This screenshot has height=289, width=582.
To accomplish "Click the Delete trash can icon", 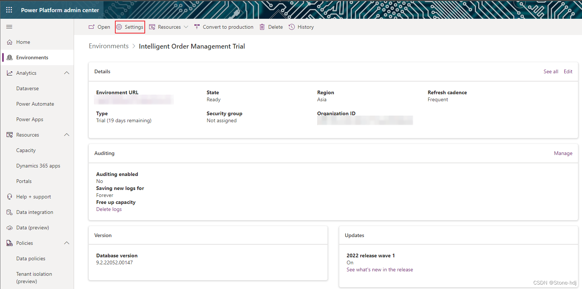I will pos(262,27).
